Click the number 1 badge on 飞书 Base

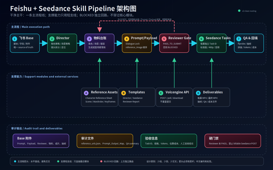(x=15, y=39)
